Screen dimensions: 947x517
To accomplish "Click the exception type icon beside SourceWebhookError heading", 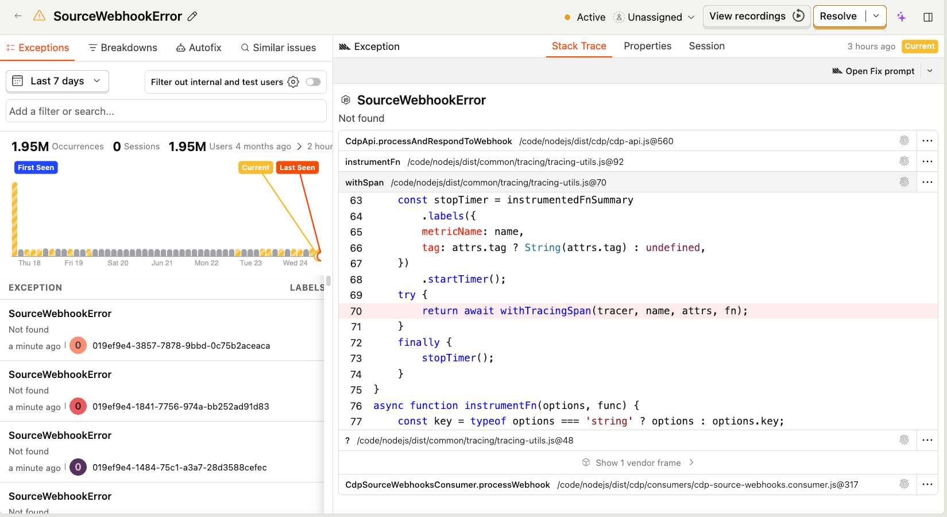I will click(x=346, y=100).
